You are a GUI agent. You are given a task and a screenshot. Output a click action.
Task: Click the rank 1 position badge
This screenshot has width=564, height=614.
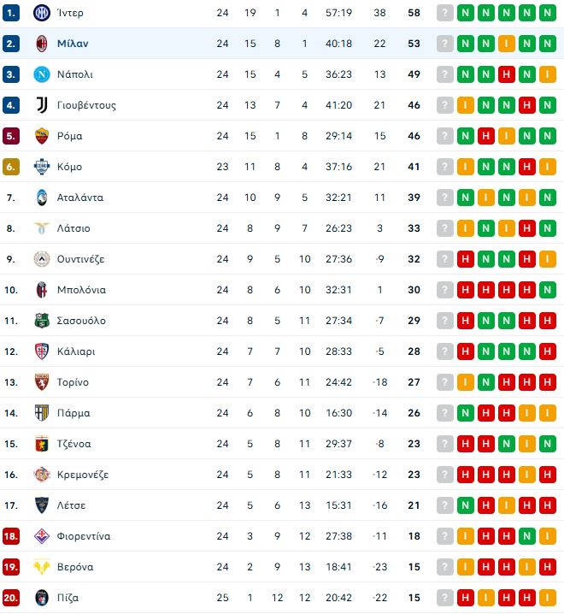tap(11, 13)
